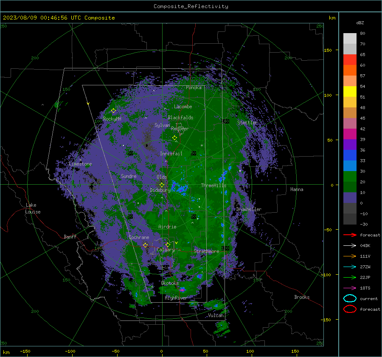Pick the light blue 30-33 dBZ band
This screenshot has width=382, height=357.
[x=350, y=166]
